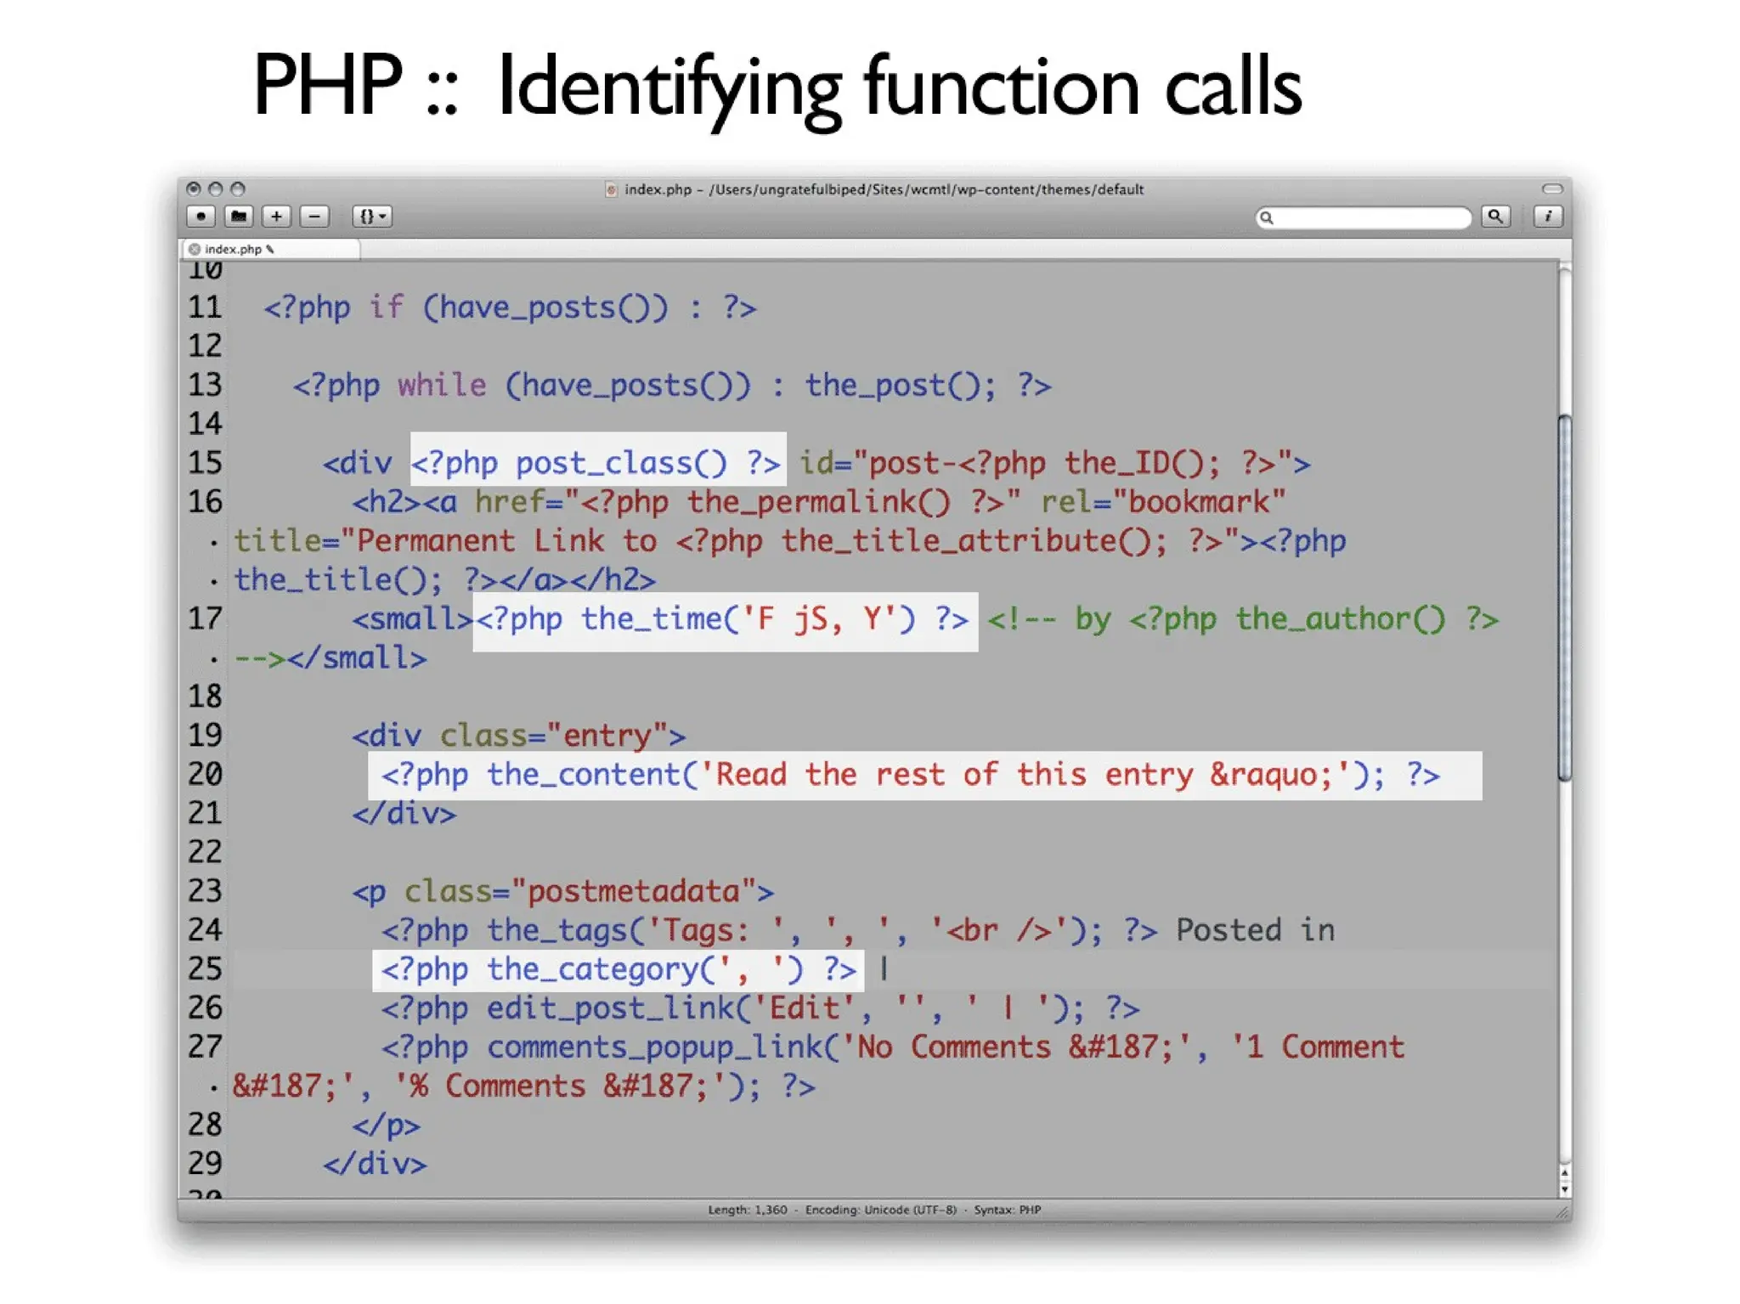
Task: Open the info inspector button
Action: [x=1548, y=217]
